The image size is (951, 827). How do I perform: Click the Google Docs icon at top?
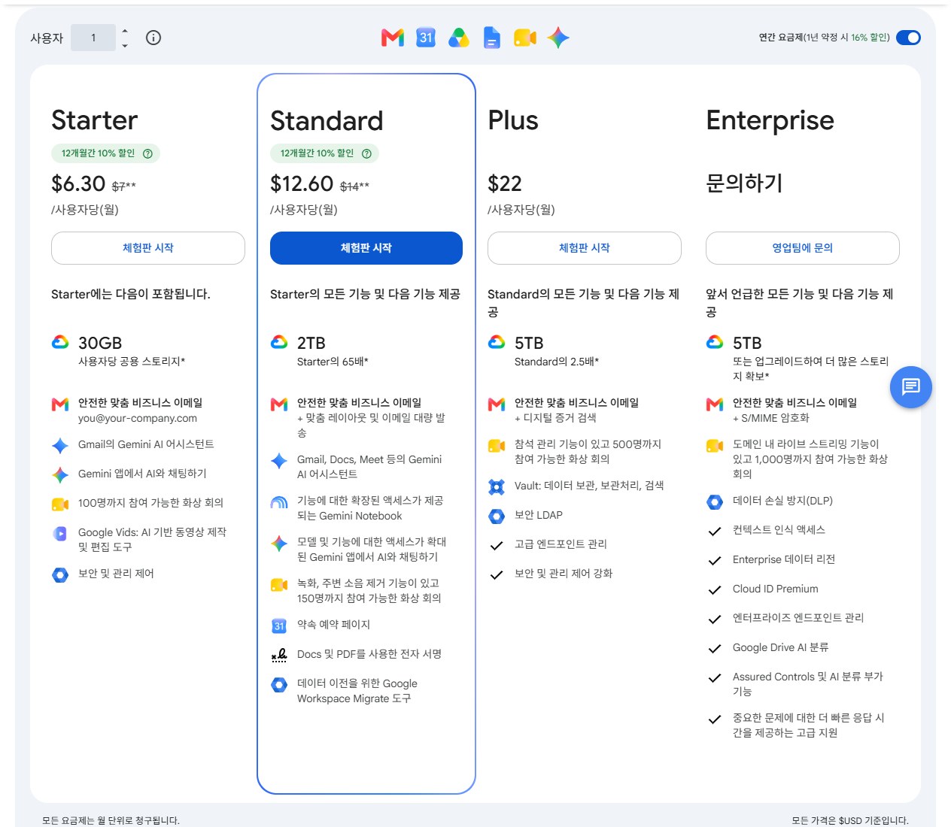(492, 38)
